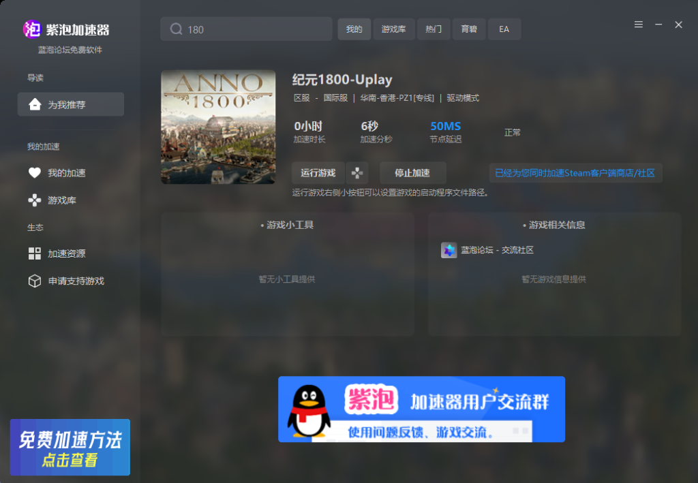
Task: Click the cube icon beside 申请支持游戏
Action: (x=35, y=281)
